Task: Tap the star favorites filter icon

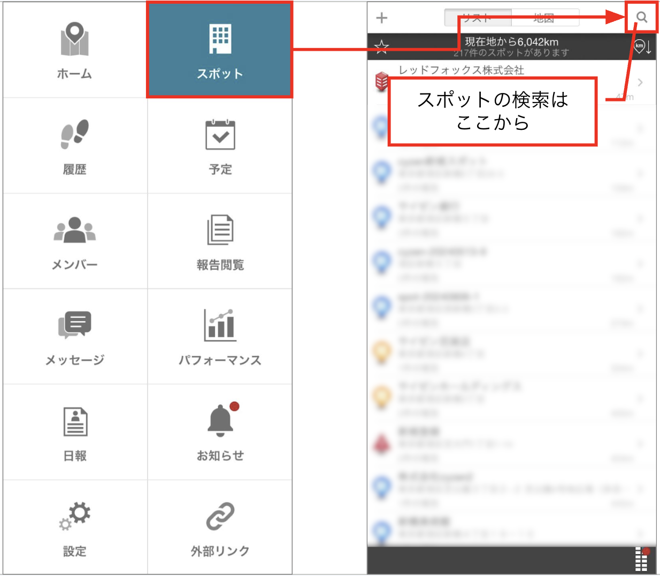Action: (381, 47)
